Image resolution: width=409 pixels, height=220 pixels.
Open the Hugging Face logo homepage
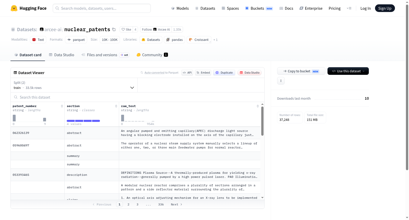pos(29,8)
